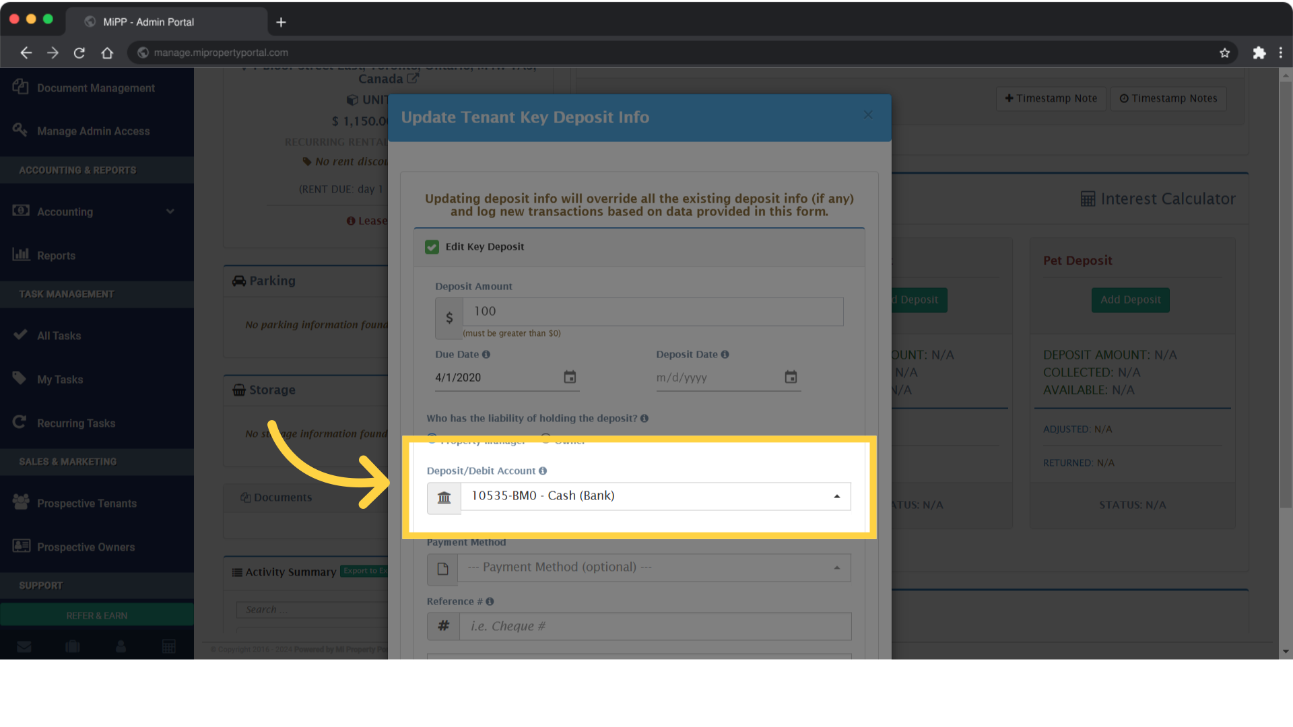The height and width of the screenshot is (727, 1293).
Task: Click the address bar URL
Action: point(221,53)
